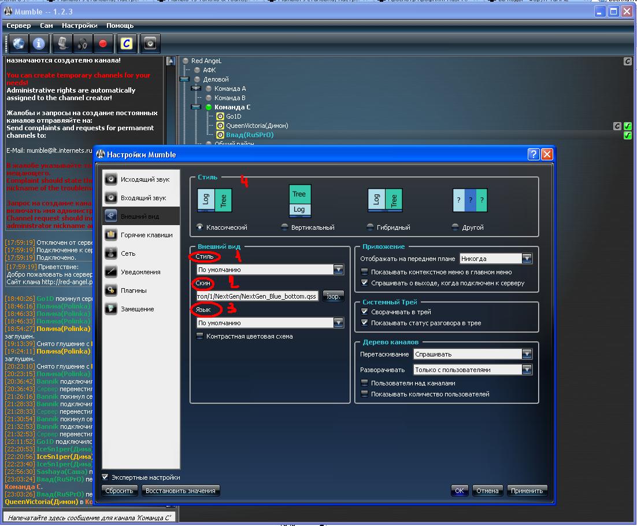This screenshot has height=526, width=637.
Task: Open the settings toolbar icon
Action: [150, 43]
